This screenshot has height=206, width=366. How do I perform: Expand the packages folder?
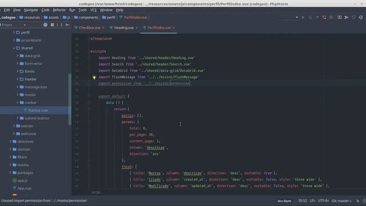(10, 173)
